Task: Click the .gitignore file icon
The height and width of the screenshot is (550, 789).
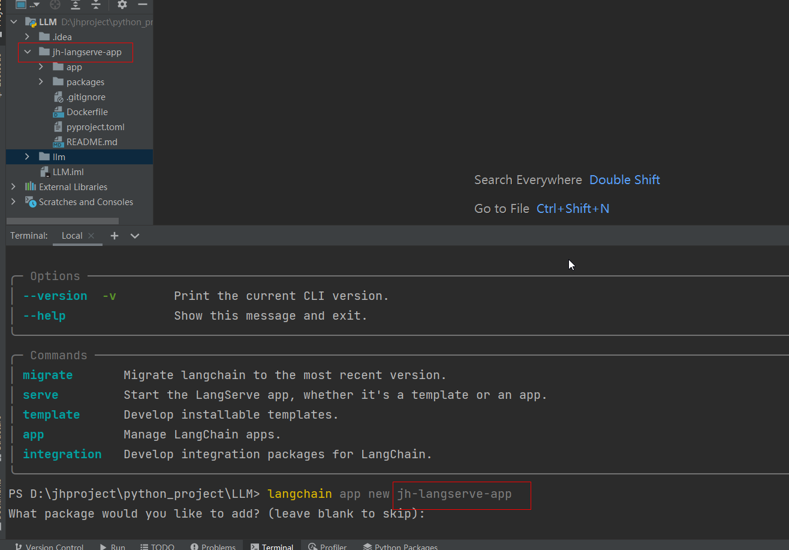Action: click(58, 97)
